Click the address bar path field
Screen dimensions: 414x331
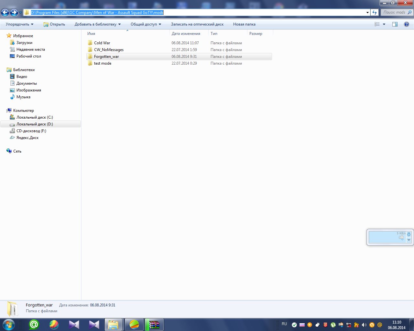tap(197, 13)
